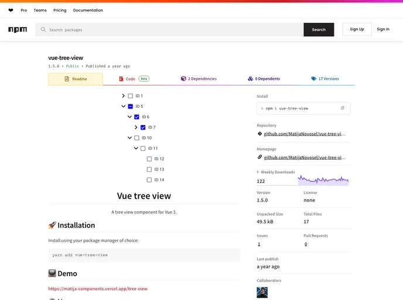Click the ID 14 tree label
This screenshot has height=300, width=403.
click(x=159, y=180)
